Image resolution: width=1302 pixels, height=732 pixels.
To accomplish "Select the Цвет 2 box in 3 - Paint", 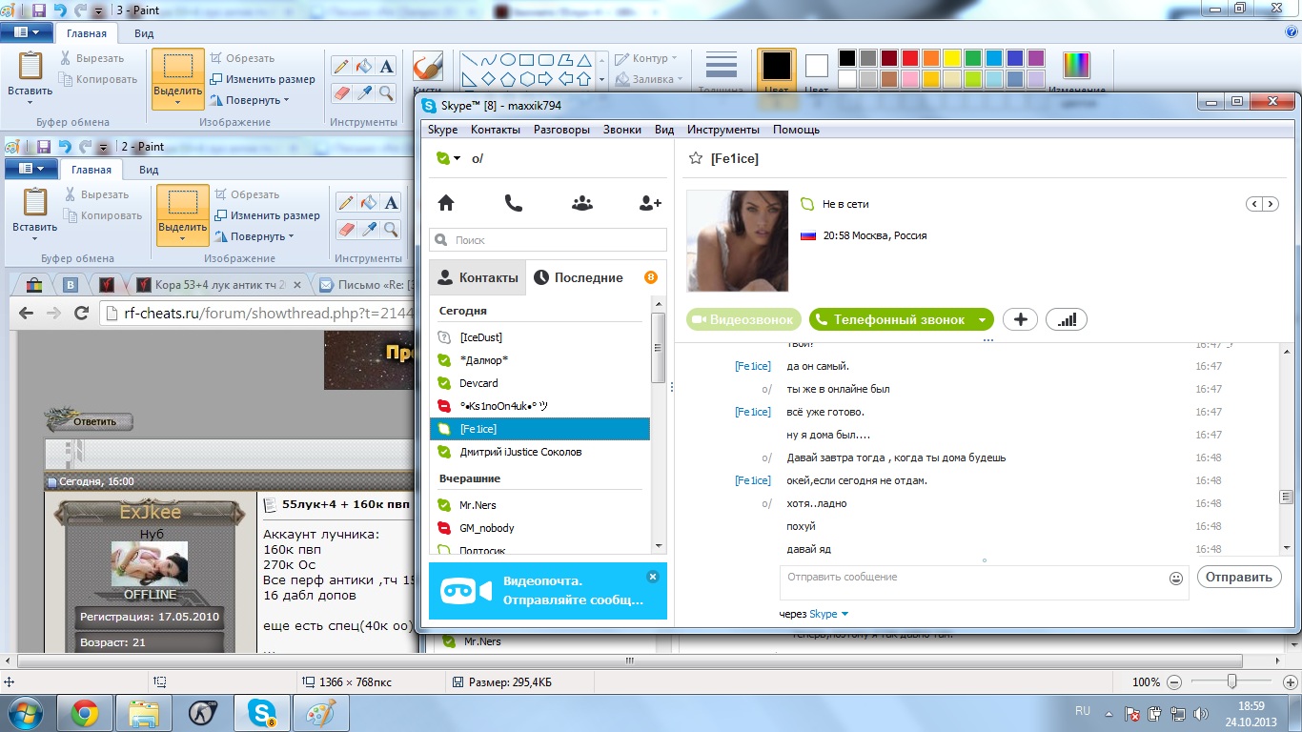I will click(x=817, y=72).
